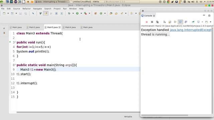Open the Project menu

(x=57, y=9)
